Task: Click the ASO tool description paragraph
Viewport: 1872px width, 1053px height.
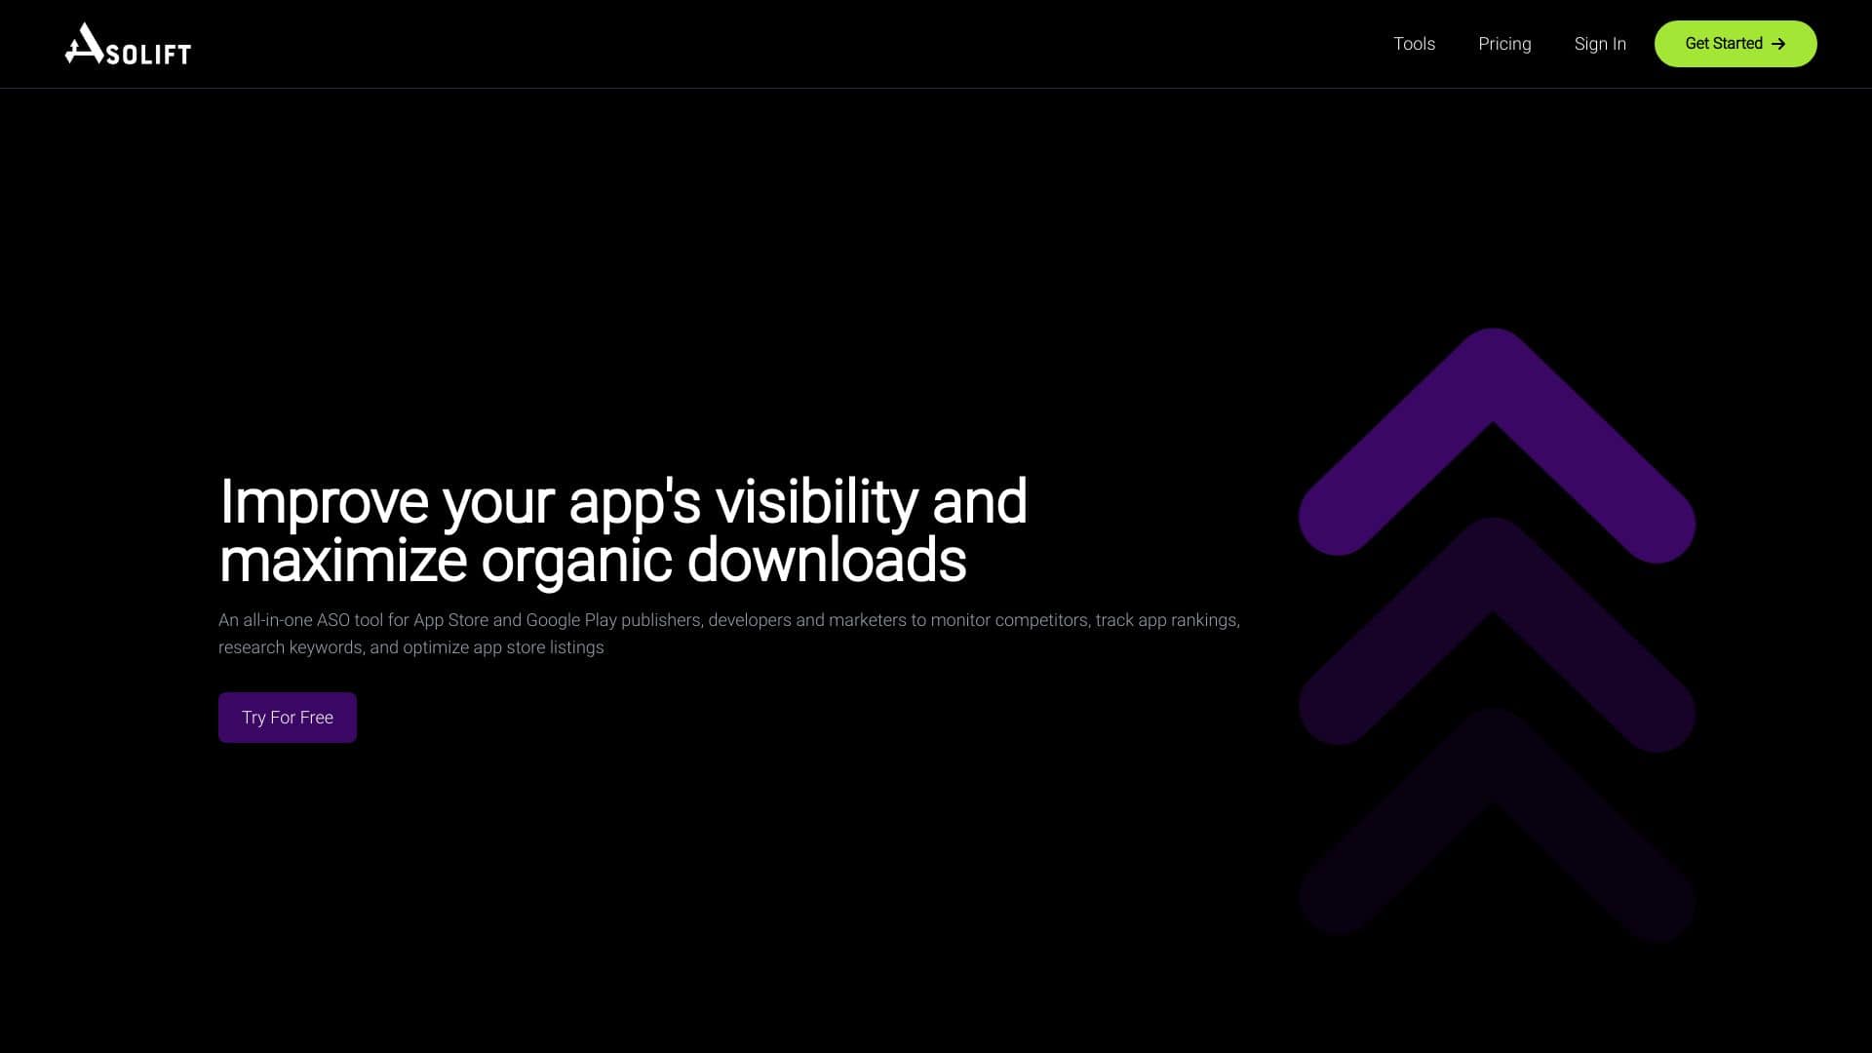Action: (728, 633)
